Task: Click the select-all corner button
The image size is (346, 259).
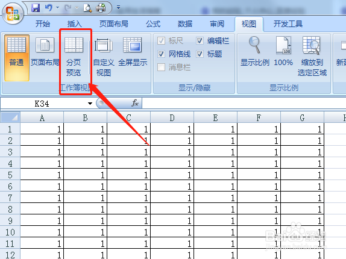Action: pyautogui.click(x=10, y=117)
